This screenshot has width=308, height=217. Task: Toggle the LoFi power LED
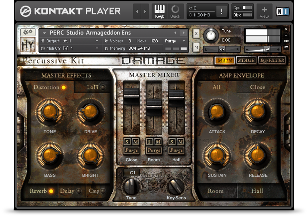[x=103, y=87]
